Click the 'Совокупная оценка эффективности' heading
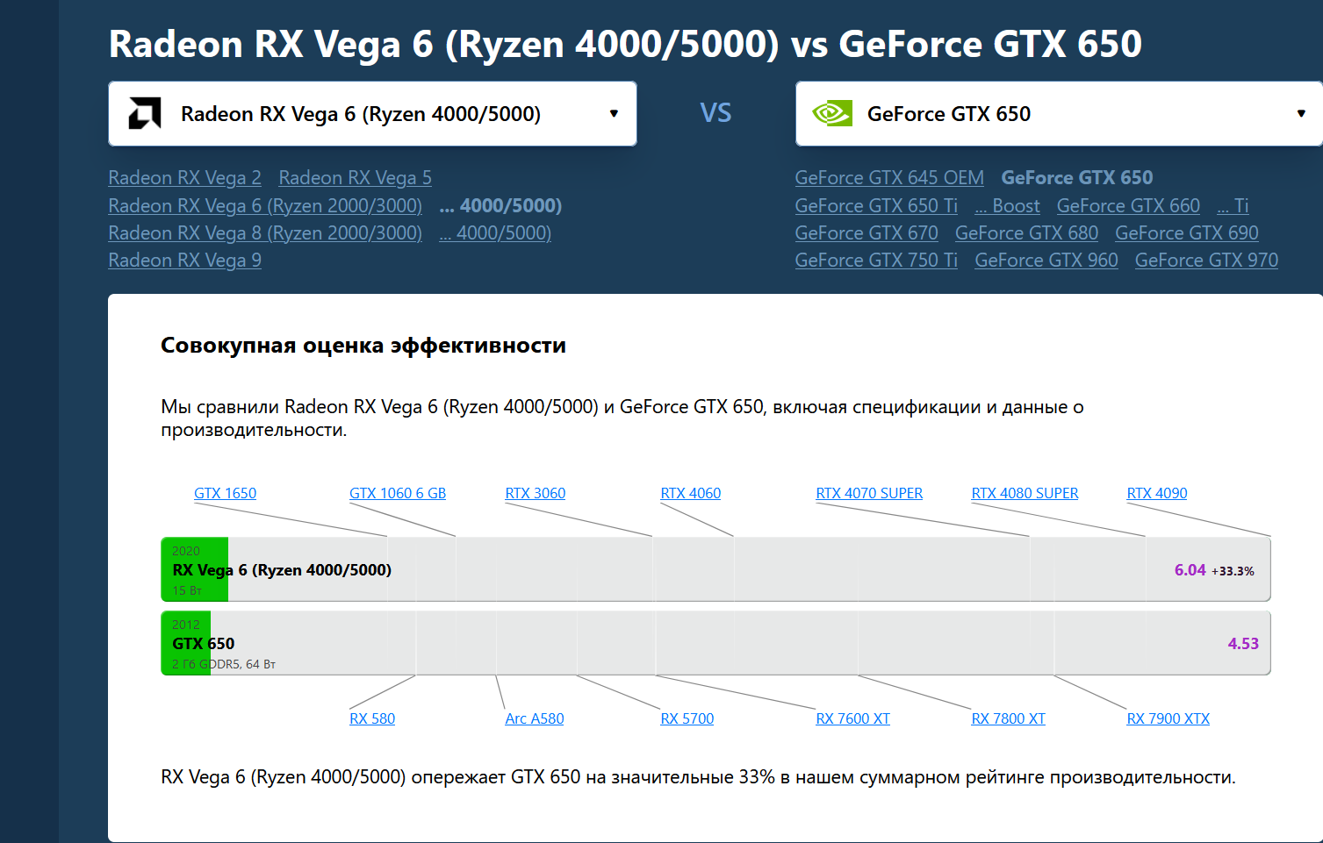1323x843 pixels. [363, 346]
